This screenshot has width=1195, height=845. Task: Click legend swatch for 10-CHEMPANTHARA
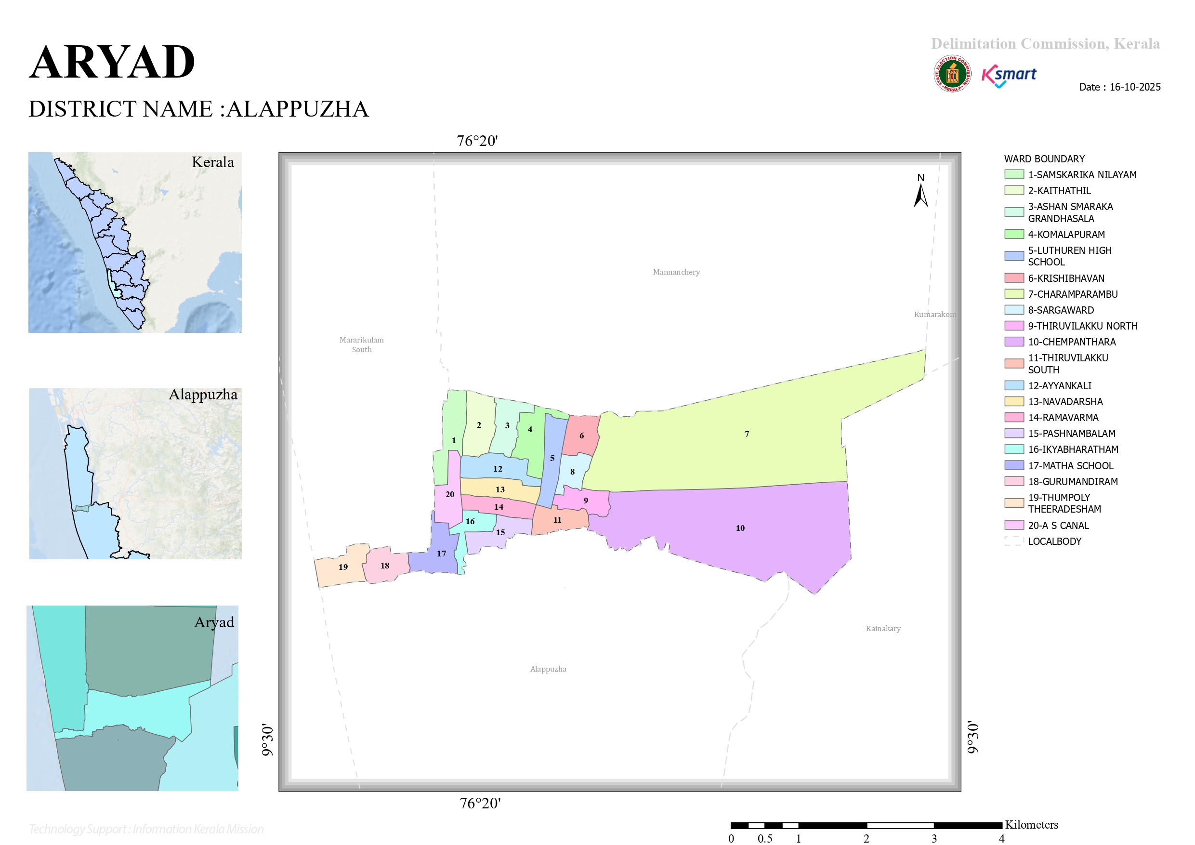pos(1014,342)
